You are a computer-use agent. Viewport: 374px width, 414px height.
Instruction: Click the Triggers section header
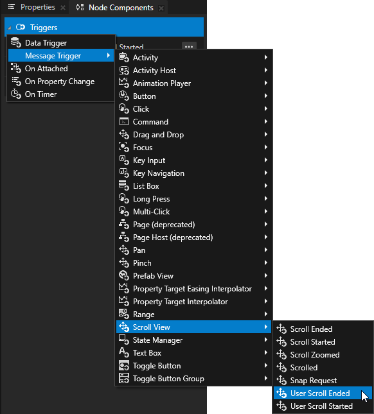104,27
